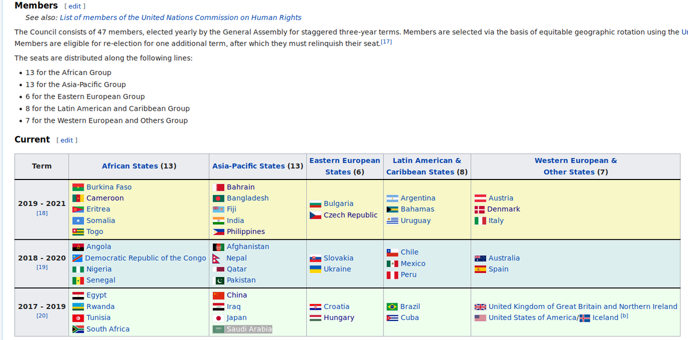Follow citation reference 17

(x=386, y=42)
